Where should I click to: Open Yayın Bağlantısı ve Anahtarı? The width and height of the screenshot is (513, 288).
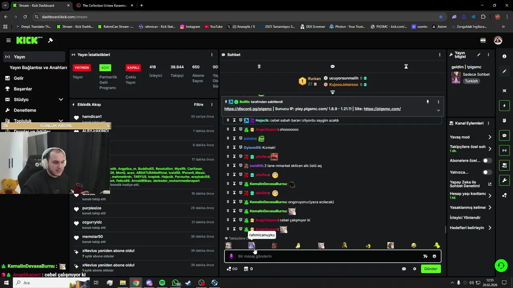[x=38, y=68]
